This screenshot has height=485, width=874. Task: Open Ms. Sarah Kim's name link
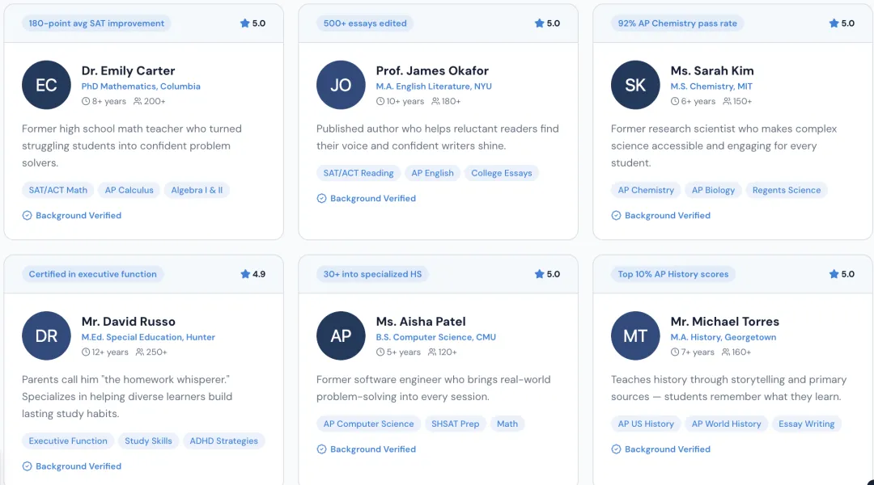point(712,70)
